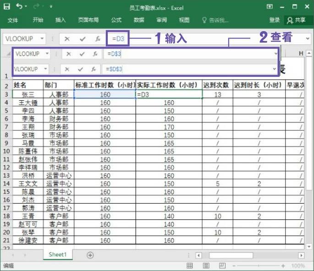Zoom in with the plus button
Viewport: 314px width, 271px height.
click(283, 266)
